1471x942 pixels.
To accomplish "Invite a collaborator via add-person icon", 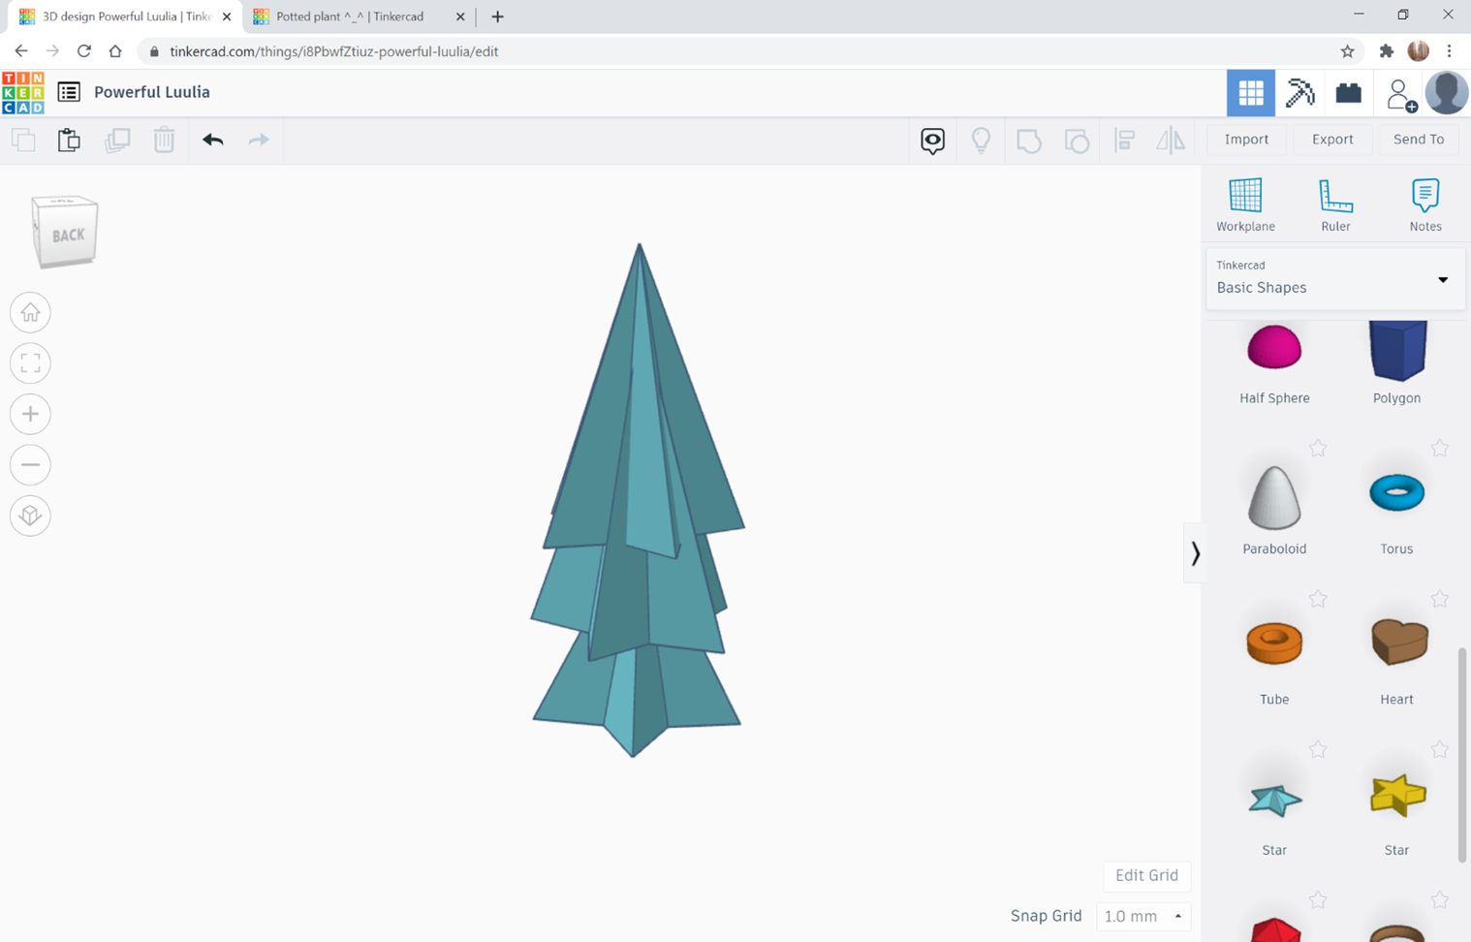I will (x=1400, y=94).
